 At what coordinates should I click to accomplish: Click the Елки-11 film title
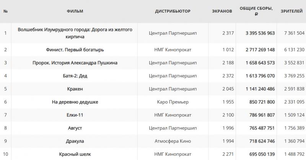pyautogui.click(x=75, y=115)
